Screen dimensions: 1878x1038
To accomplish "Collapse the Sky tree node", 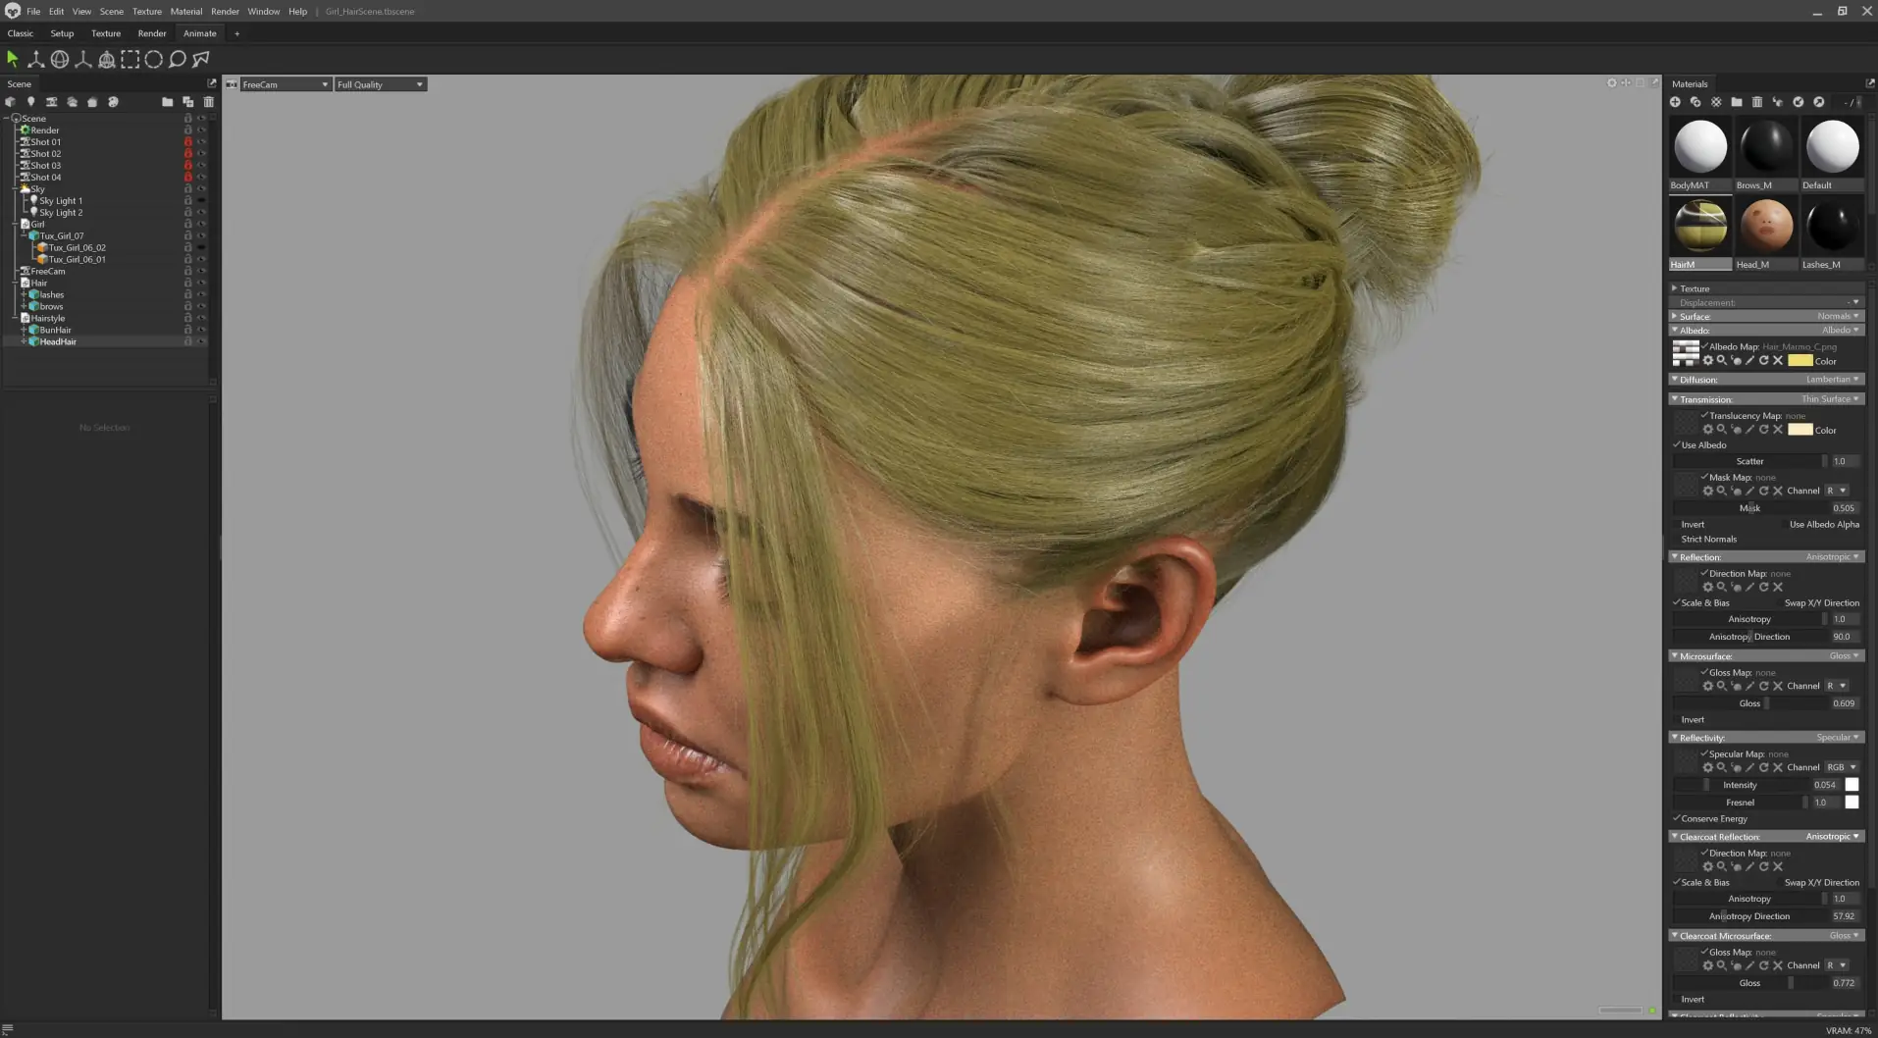I will 17,189.
